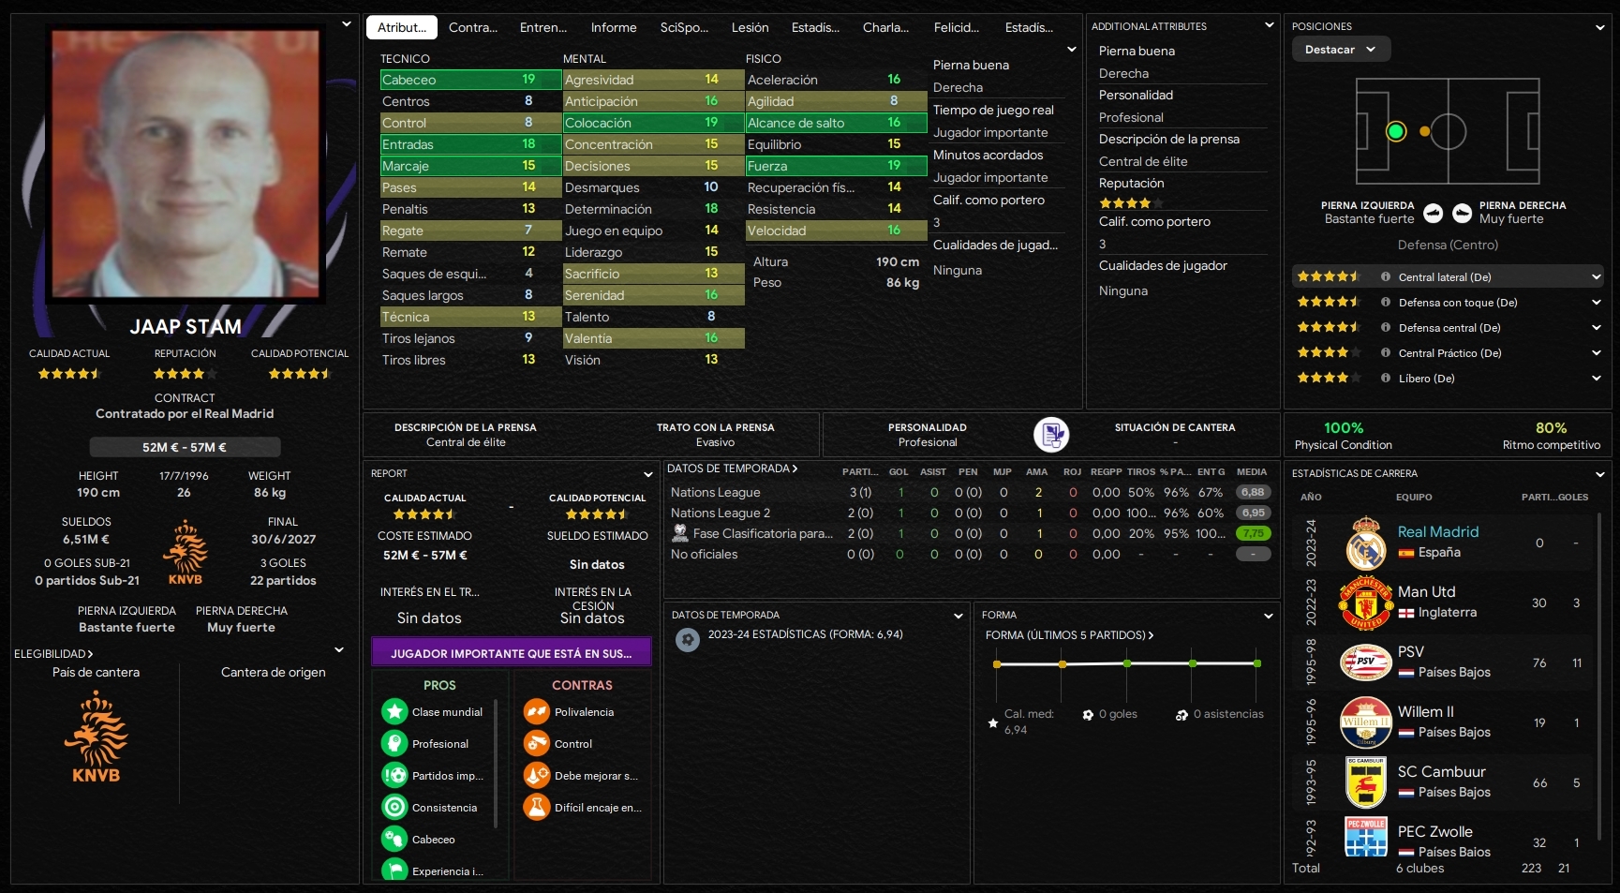Open the FORMA panel dropdown arrow
Image resolution: width=1620 pixels, height=893 pixels.
click(x=1269, y=616)
